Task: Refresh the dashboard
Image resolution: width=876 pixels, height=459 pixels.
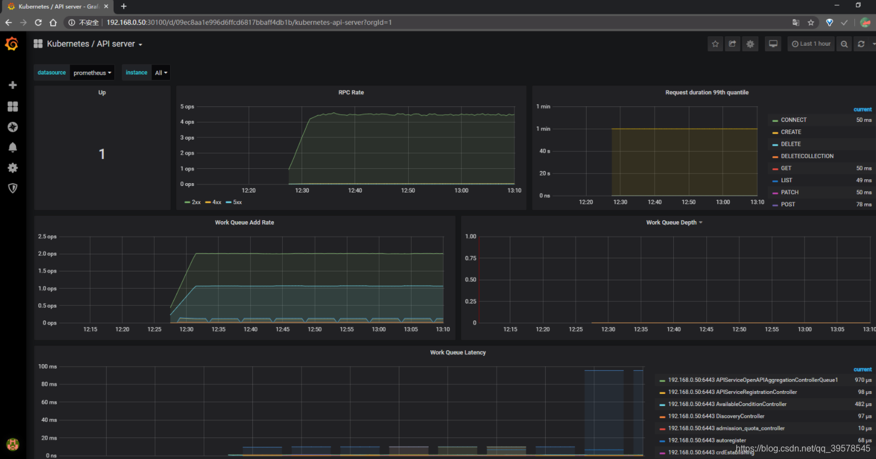Action: coord(861,44)
